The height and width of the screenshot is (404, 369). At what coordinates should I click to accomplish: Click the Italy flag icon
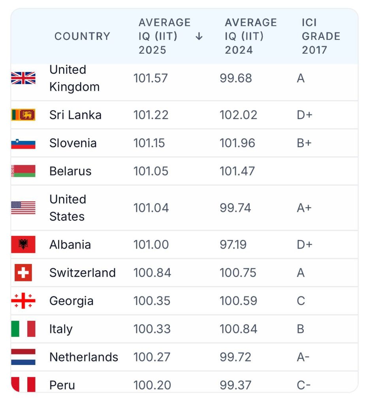pyautogui.click(x=23, y=329)
